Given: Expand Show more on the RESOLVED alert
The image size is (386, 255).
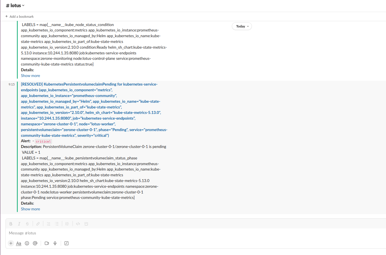Looking at the screenshot, I should (x=30, y=209).
